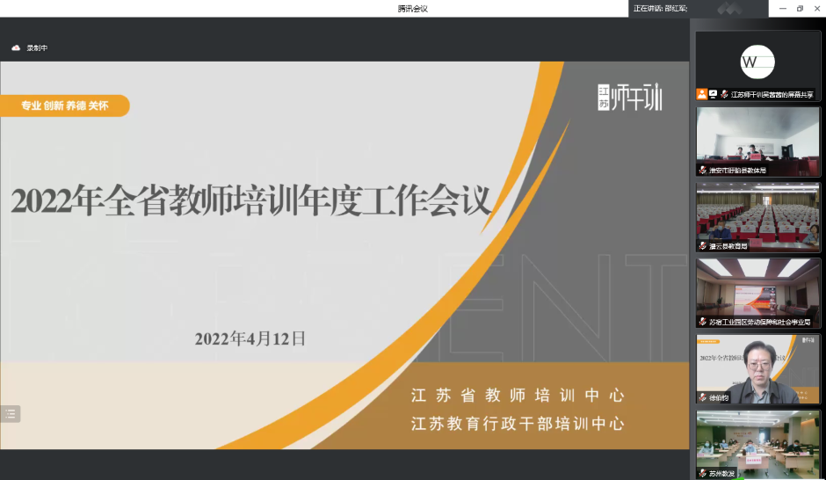826x480 pixels.
Task: Click the cloud recording icon
Action: [x=15, y=48]
